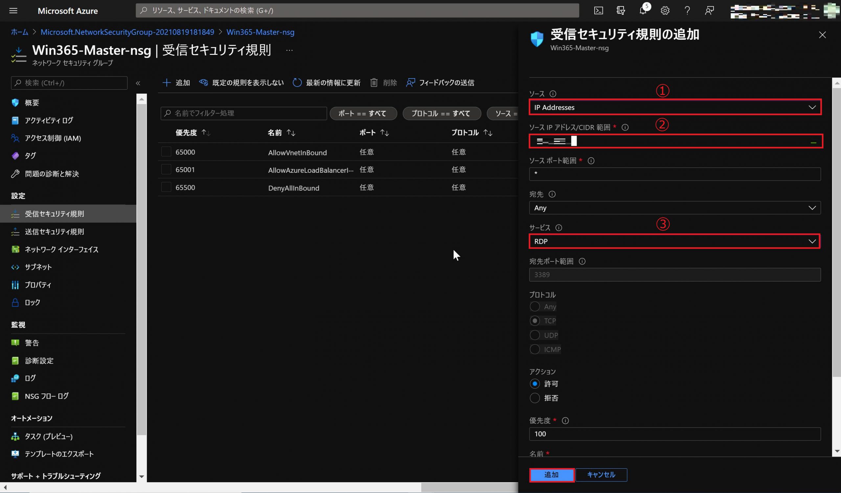841x493 pixels.
Task: Expand the 宛先 Any dropdown
Action: [675, 208]
